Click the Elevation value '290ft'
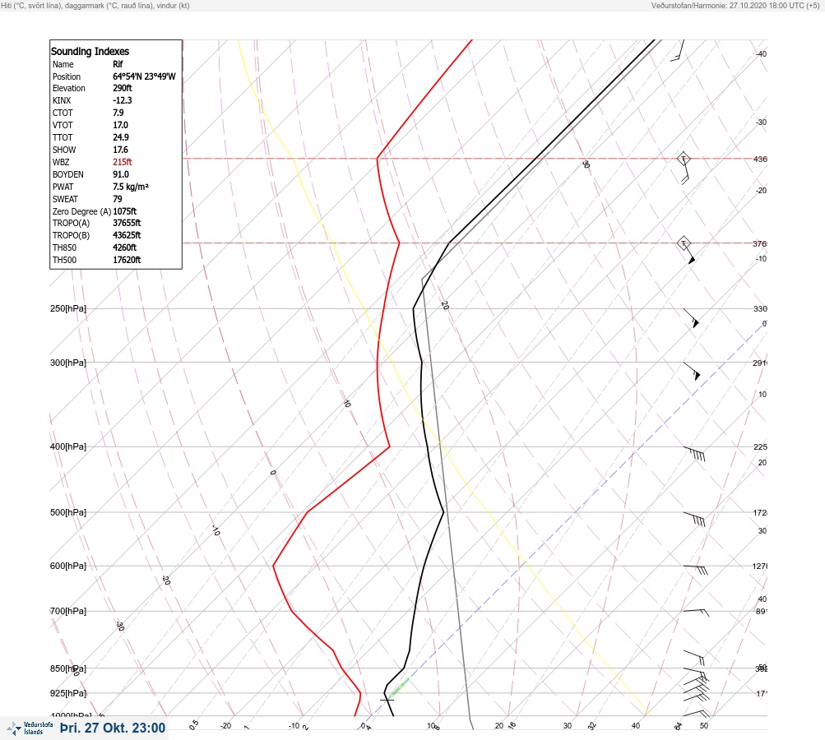Viewport: 825px width, 740px height. [123, 88]
